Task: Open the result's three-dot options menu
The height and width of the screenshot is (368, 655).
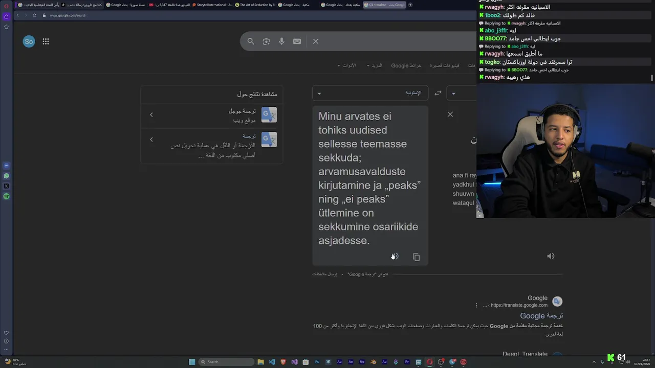Action: [476, 305]
